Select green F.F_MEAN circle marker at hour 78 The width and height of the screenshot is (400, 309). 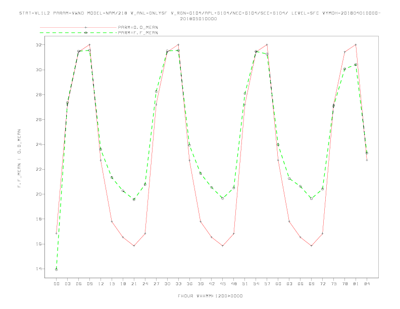pyautogui.click(x=344, y=69)
